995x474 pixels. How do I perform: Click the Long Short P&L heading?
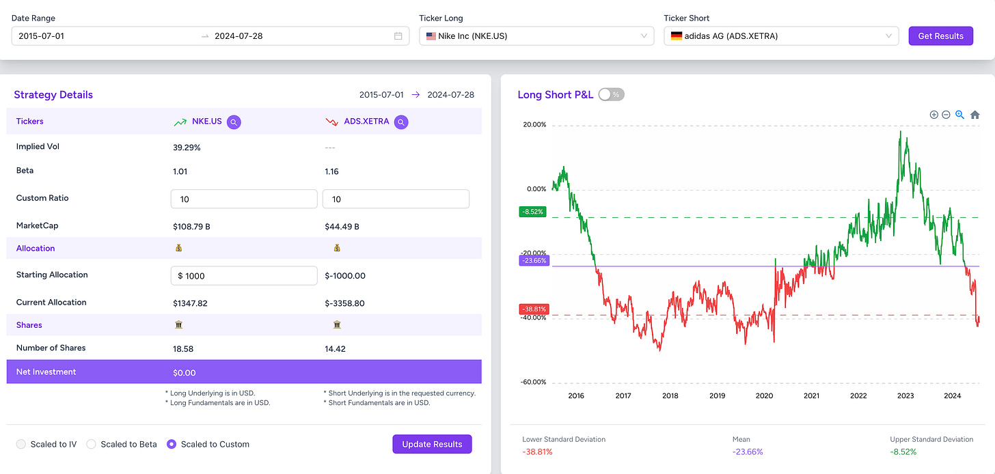[x=556, y=95]
